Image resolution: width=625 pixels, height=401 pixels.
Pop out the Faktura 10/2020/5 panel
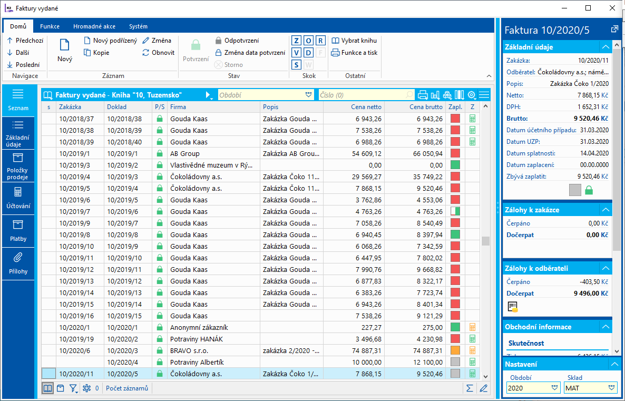coord(614,29)
